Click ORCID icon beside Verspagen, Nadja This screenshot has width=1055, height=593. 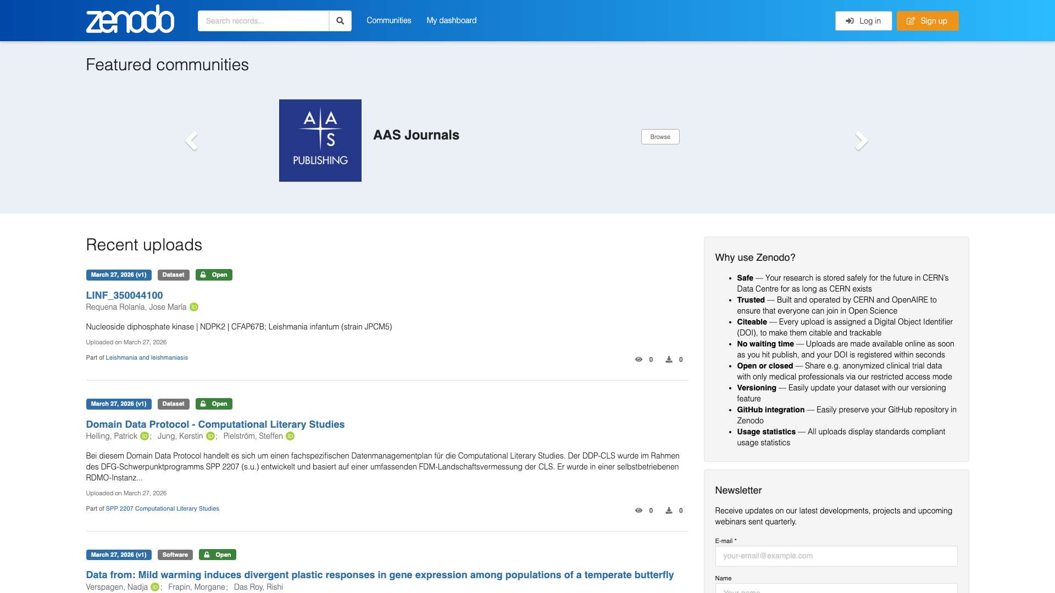155,587
